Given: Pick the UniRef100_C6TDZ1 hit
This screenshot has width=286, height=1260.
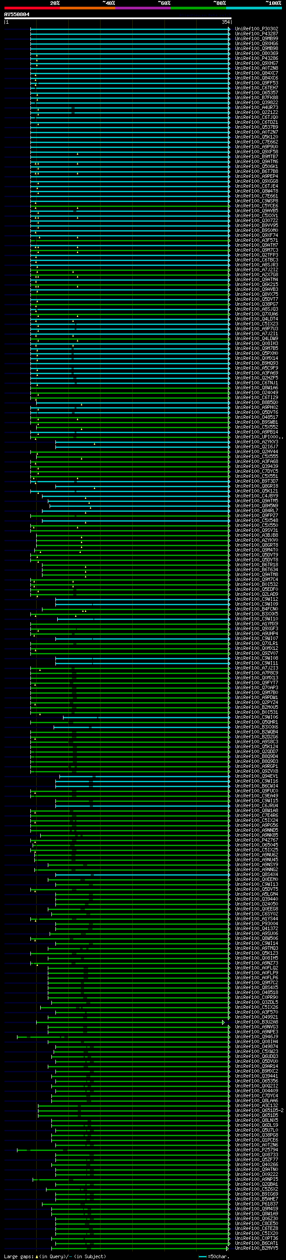Looking at the screenshot, I should pyautogui.click(x=257, y=122).
